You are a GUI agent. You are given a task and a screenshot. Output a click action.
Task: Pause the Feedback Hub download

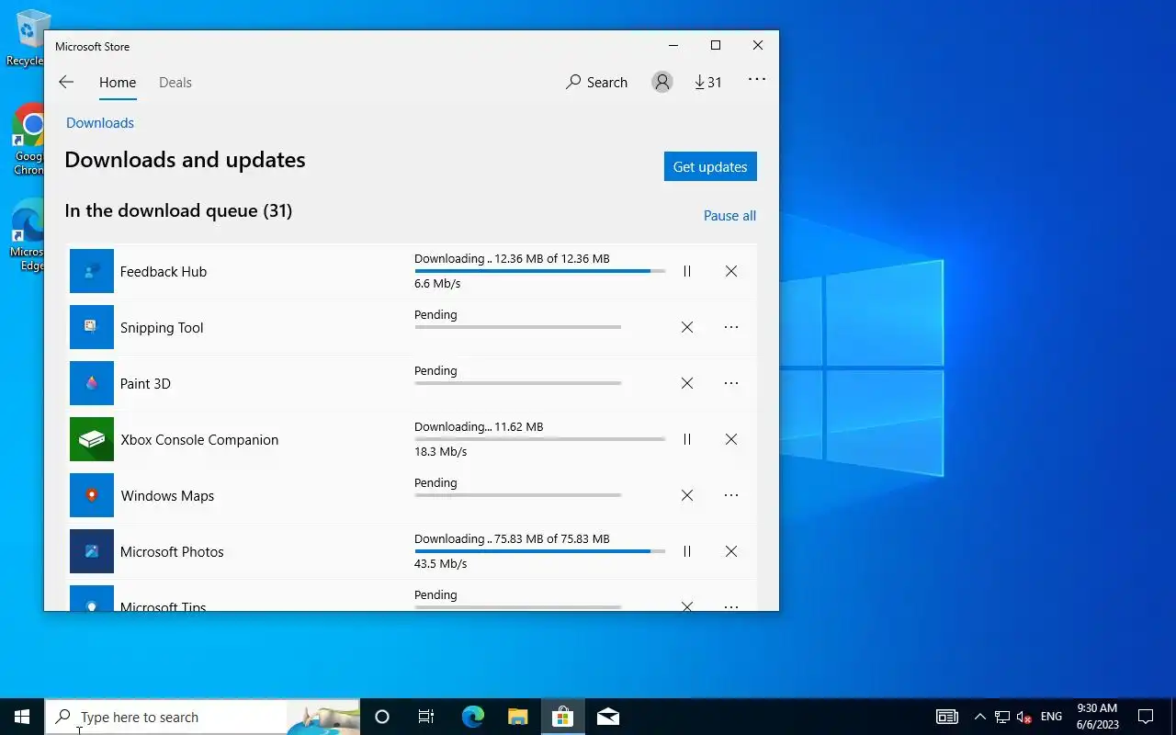pos(687,271)
